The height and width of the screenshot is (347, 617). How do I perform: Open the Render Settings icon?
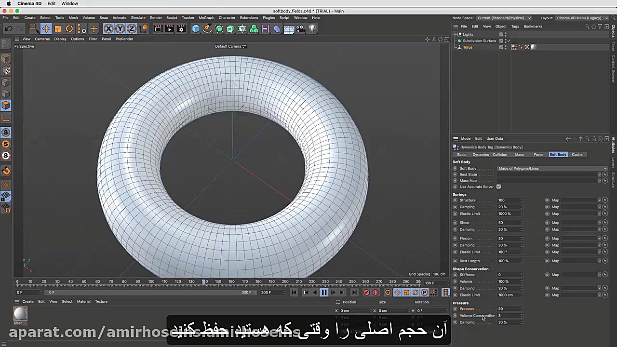181,29
